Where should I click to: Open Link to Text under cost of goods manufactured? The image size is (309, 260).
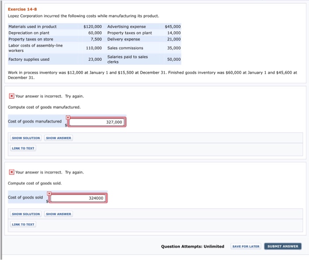pos(23,148)
